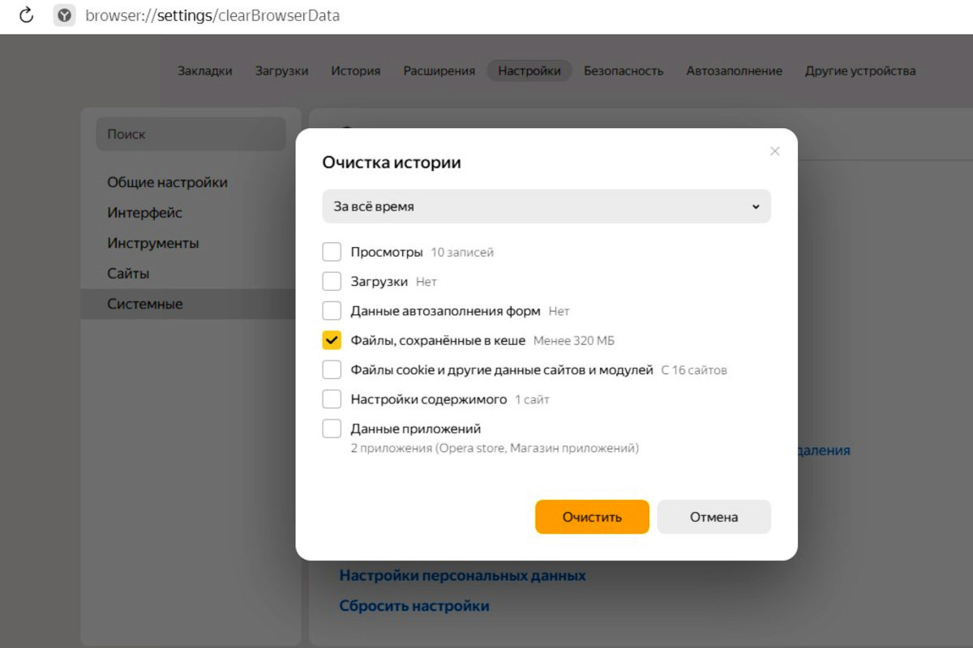Viewport: 973px width, 648px height.
Task: Uncheck Файлы, сохранённые в кеше
Action: 332,340
